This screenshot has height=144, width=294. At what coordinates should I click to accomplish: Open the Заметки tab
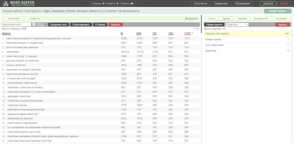[x=242, y=18]
